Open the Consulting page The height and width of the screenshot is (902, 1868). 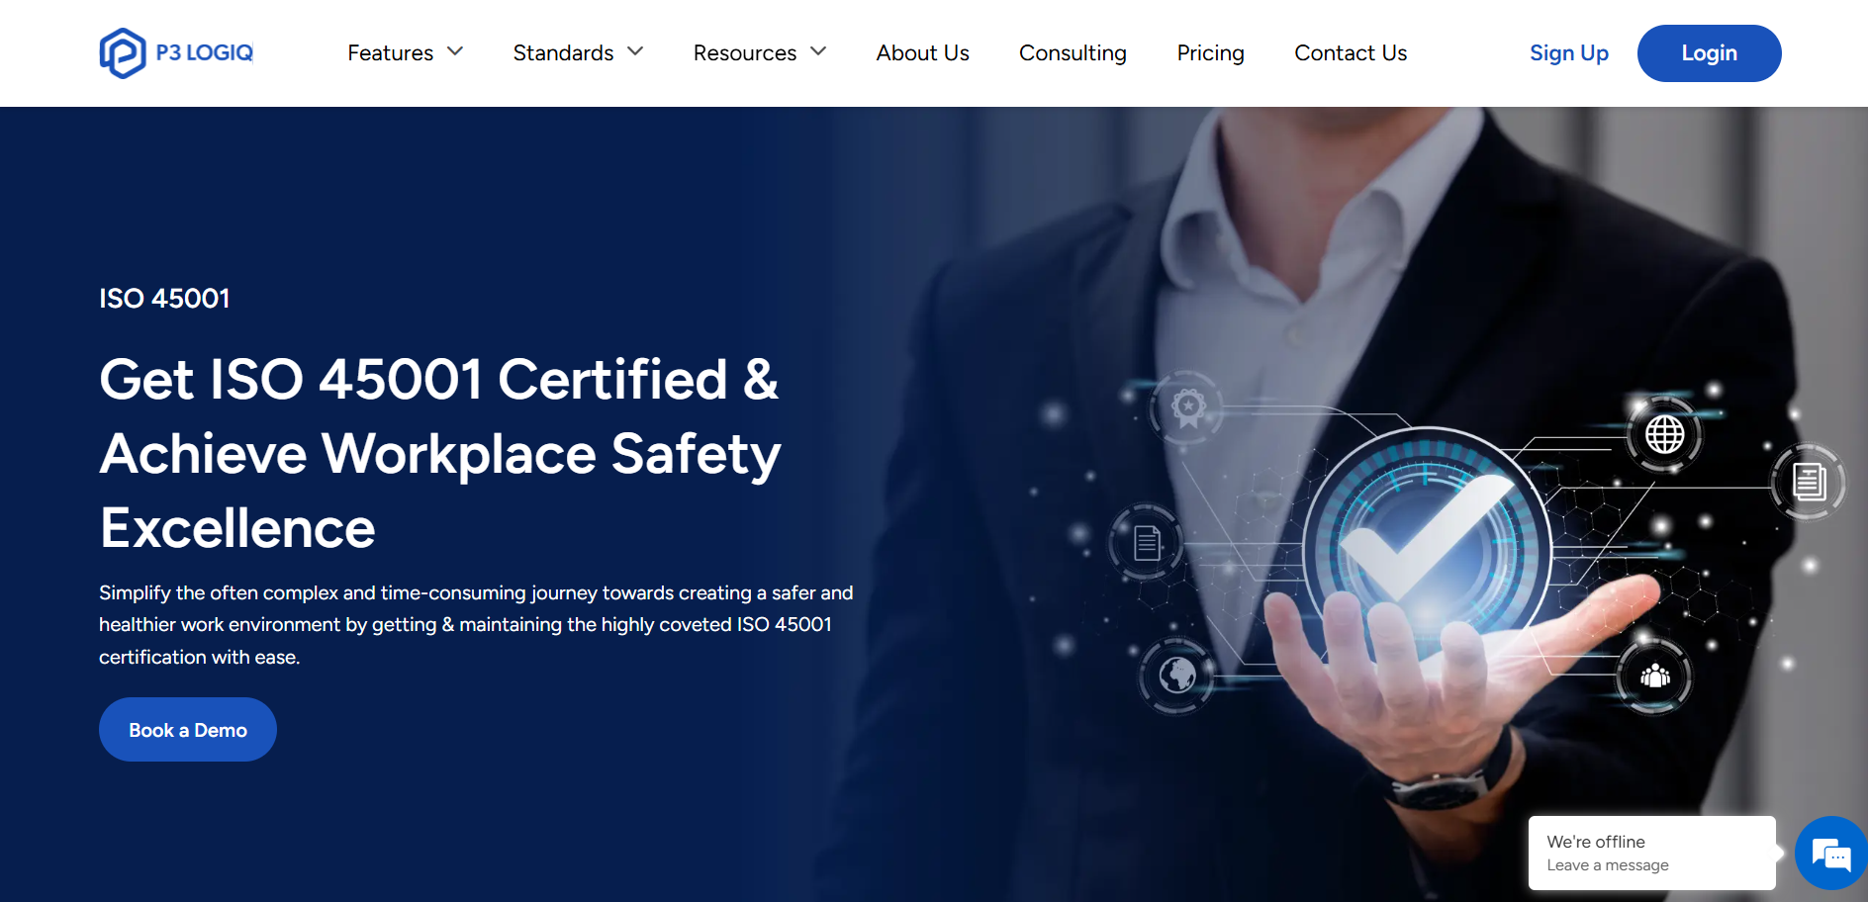(x=1073, y=52)
